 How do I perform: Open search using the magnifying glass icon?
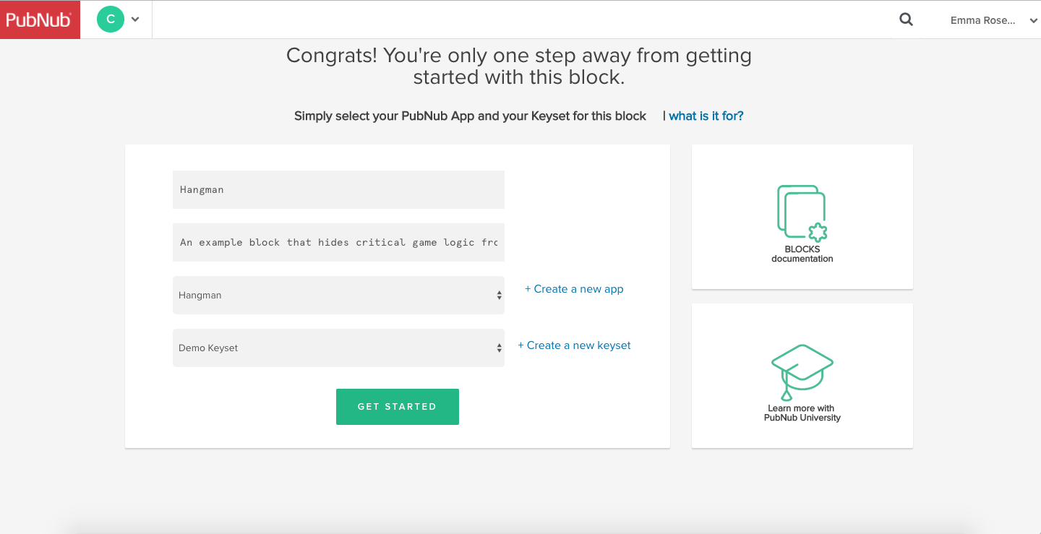905,20
